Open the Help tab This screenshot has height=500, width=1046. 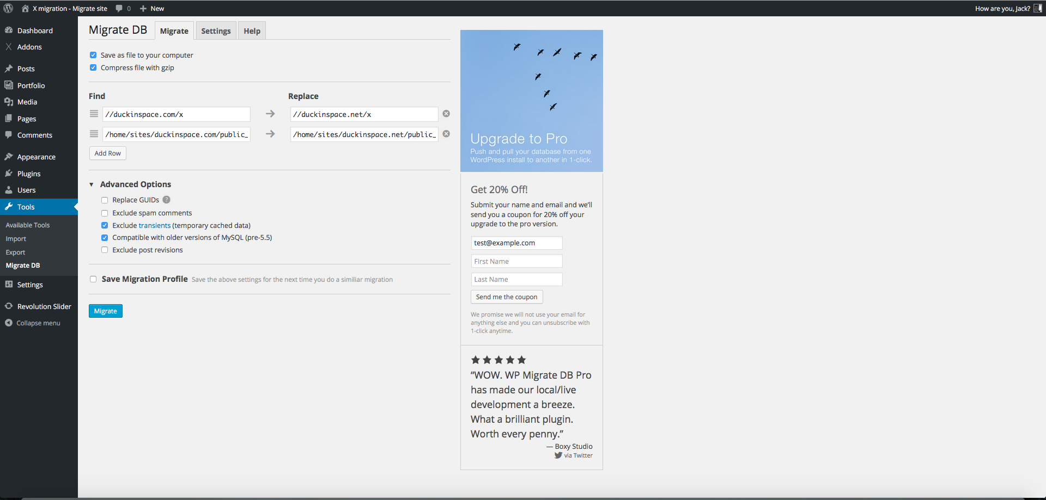click(252, 30)
